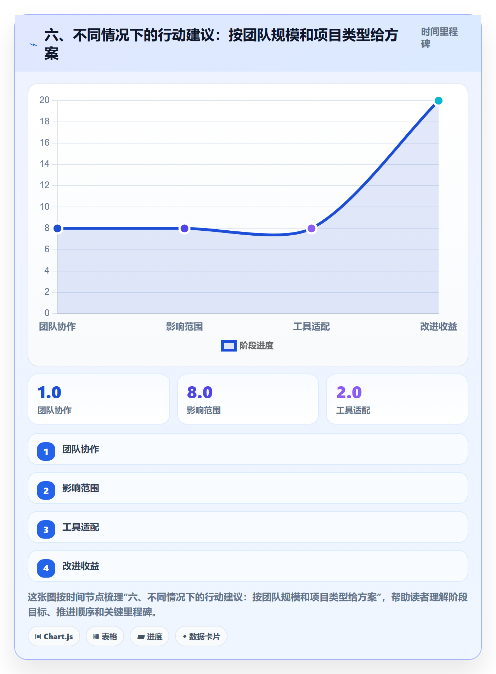Click step number 4 badge
The height and width of the screenshot is (674, 496).
pyautogui.click(x=46, y=568)
